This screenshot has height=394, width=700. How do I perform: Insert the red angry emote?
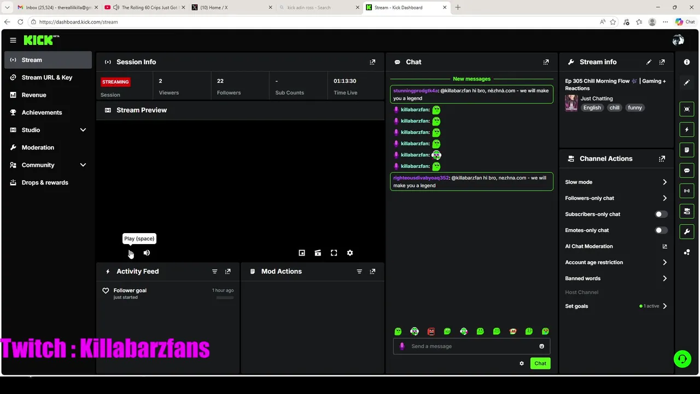(431, 331)
